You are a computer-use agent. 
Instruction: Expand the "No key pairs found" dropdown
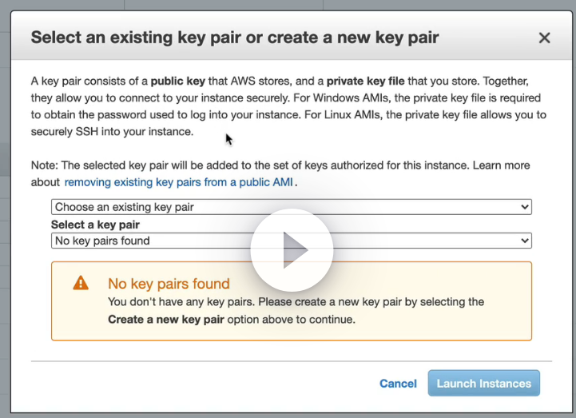291,241
